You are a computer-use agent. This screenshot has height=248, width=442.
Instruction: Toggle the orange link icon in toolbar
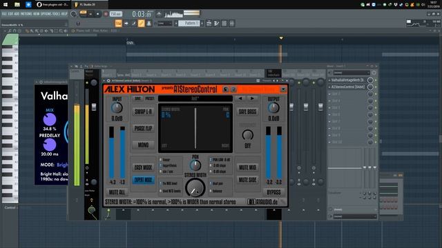(141, 23)
